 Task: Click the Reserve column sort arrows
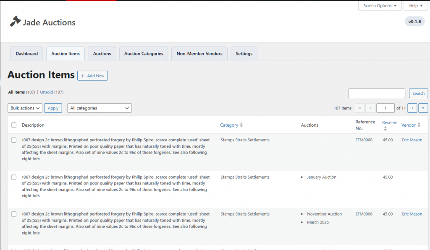click(x=385, y=129)
